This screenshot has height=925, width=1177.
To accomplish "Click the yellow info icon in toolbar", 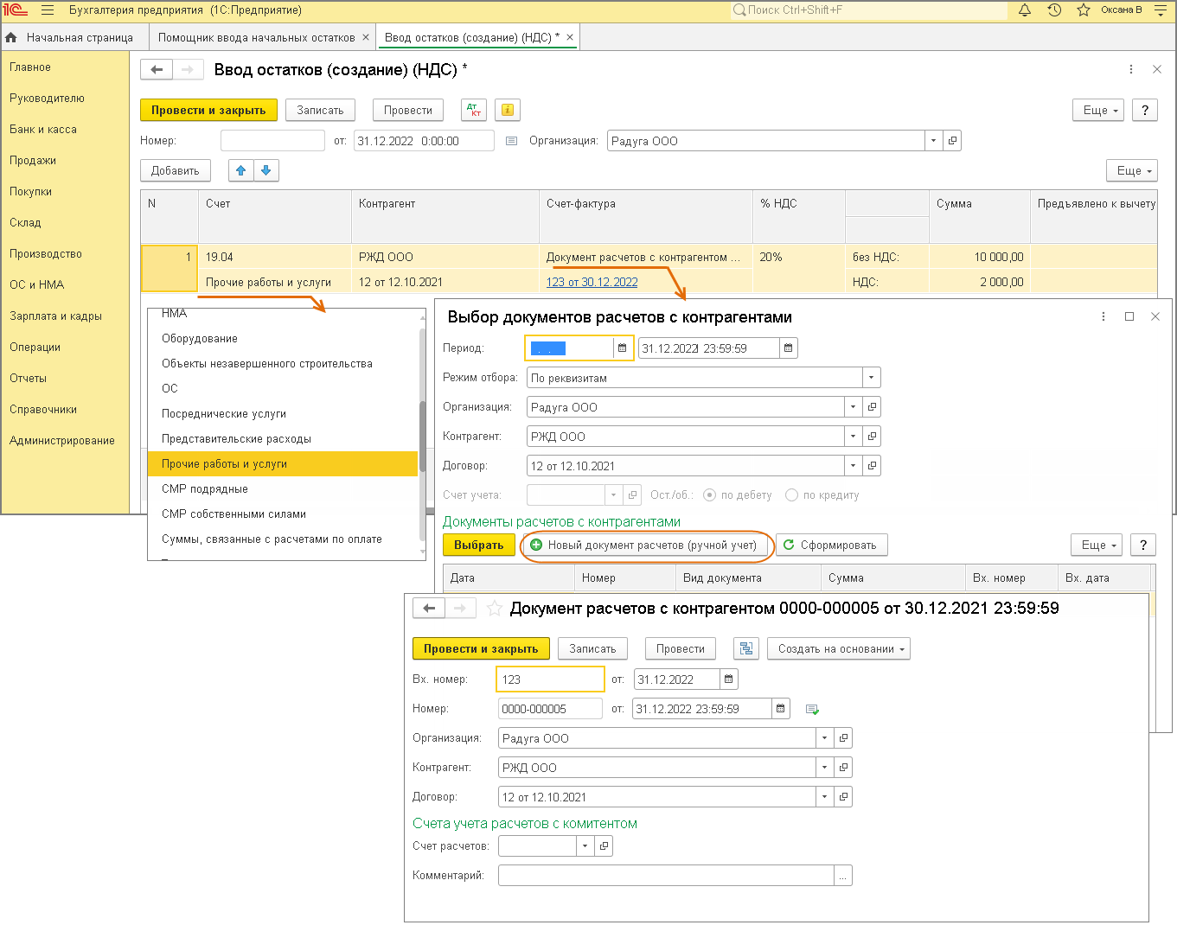I will tap(508, 110).
